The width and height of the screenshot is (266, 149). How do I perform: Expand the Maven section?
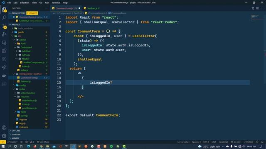15,138
